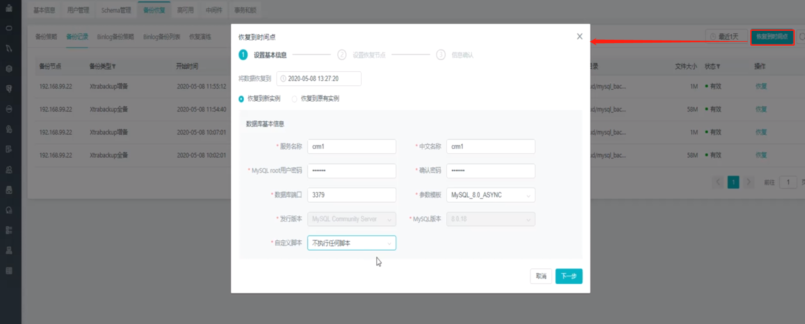805x324 pixels.
Task: Open the 参数模板 MySQL_8.0_ASYNC dropdown
Action: (490, 195)
